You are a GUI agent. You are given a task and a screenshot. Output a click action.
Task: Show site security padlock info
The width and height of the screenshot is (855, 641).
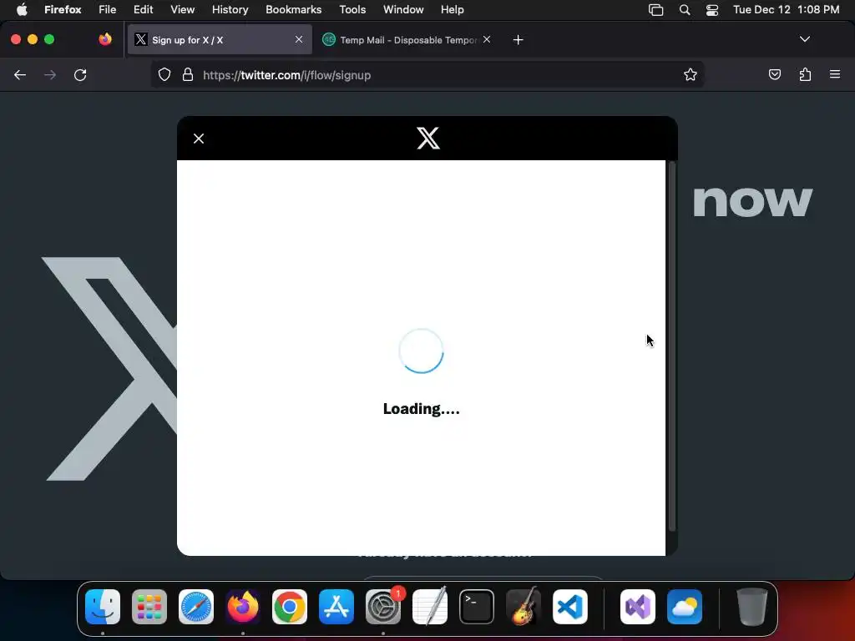pyautogui.click(x=188, y=75)
